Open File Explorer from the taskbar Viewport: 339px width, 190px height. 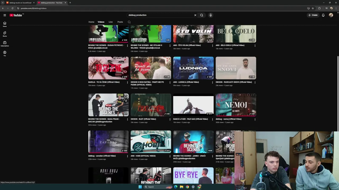(x=181, y=187)
